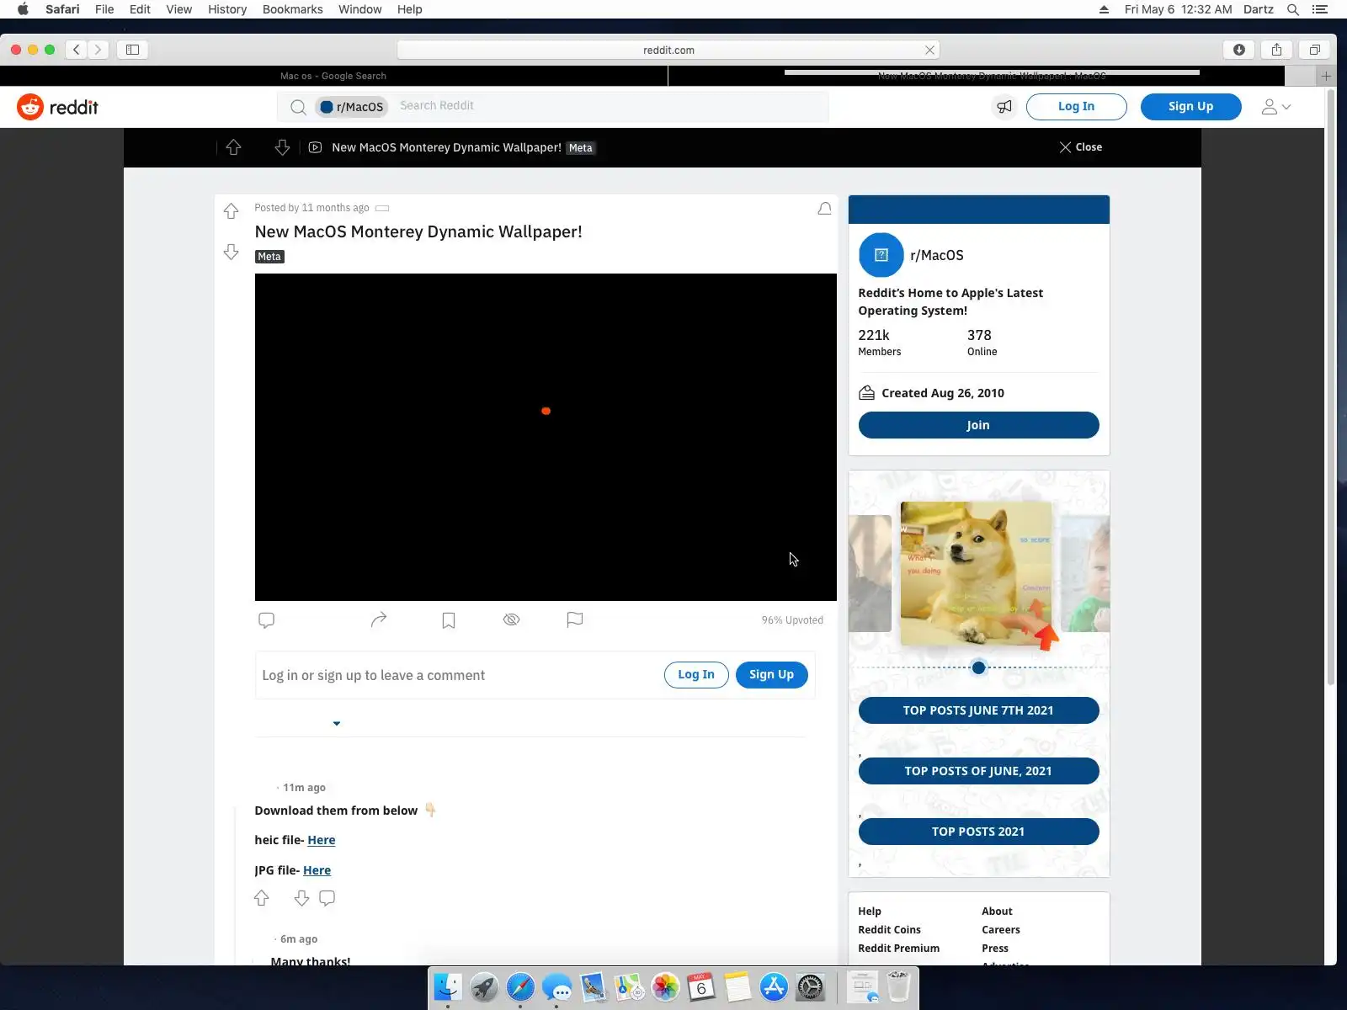
Task: Open System Preferences from the Dock
Action: tap(810, 987)
